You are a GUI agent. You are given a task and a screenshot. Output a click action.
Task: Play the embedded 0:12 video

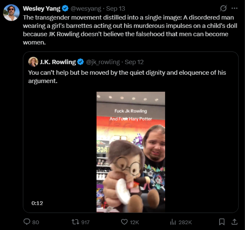131,152
